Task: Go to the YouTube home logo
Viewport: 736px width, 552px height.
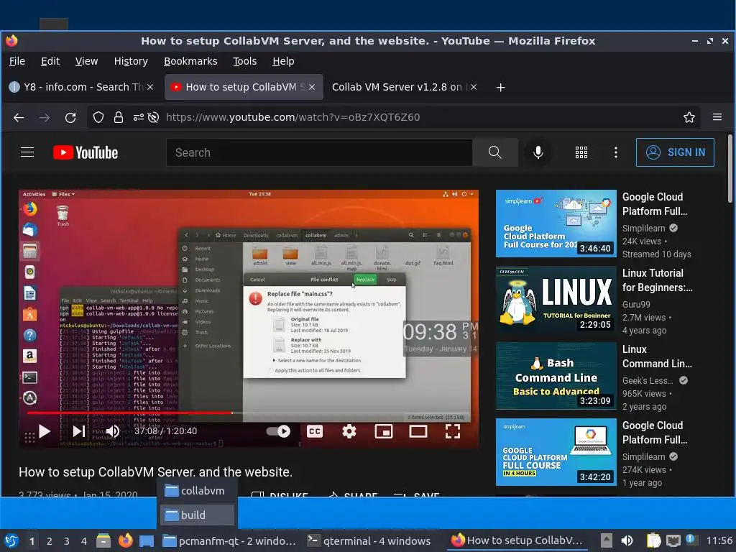Action: point(86,152)
